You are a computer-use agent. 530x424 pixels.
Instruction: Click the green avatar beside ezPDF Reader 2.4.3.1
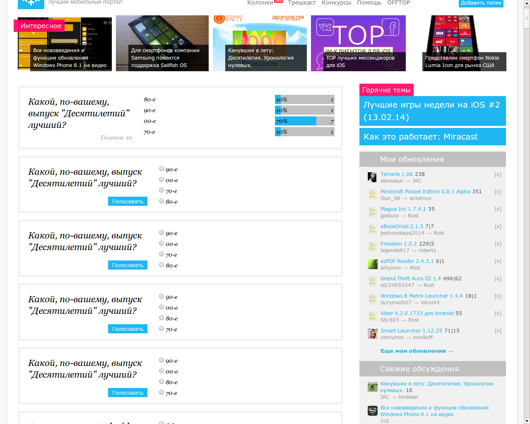pyautogui.click(x=372, y=264)
